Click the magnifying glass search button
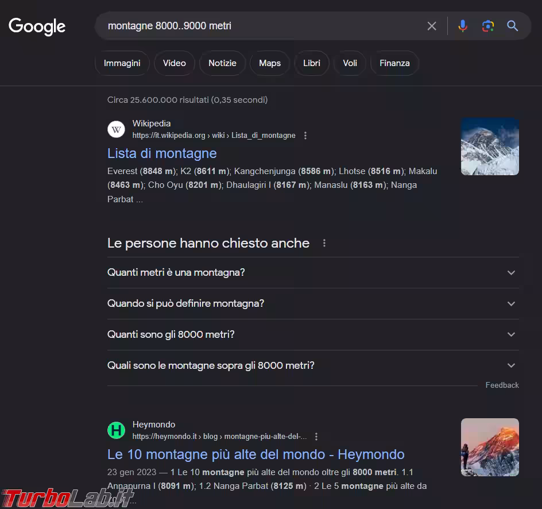 pyautogui.click(x=512, y=26)
